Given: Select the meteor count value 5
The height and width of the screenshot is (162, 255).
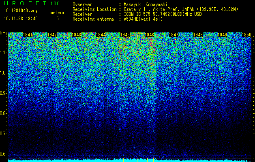Looking at the screenshot, I should pyautogui.click(x=58, y=19).
